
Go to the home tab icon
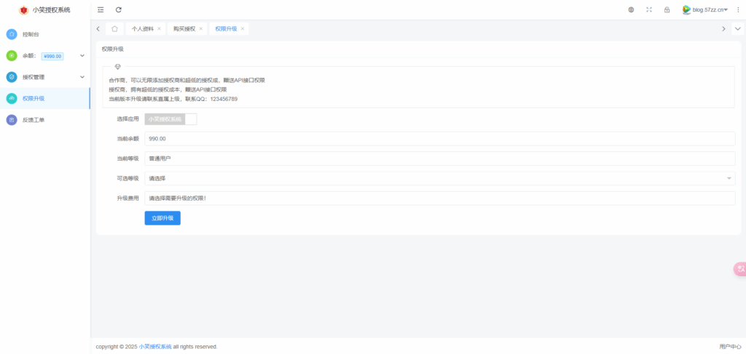pyautogui.click(x=114, y=28)
